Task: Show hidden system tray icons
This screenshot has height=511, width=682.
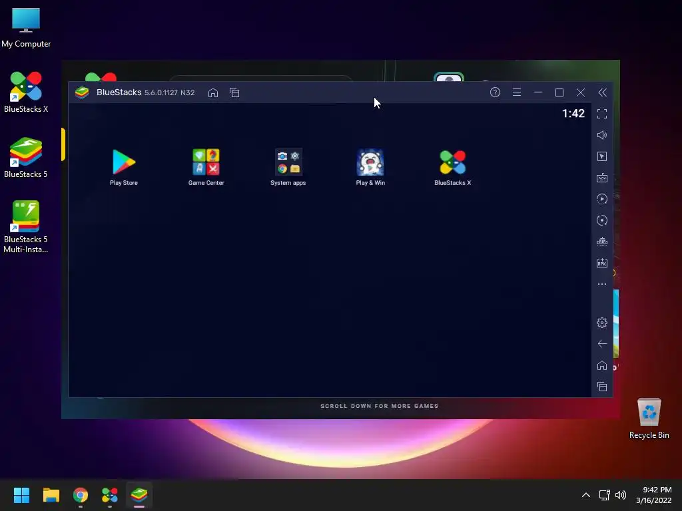Action: [x=586, y=495]
